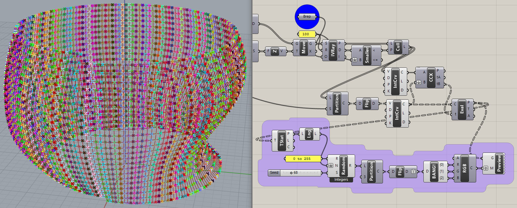The width and height of the screenshot is (517, 208).
Task: Click the {1} output of BANG!
Action: coord(442,171)
